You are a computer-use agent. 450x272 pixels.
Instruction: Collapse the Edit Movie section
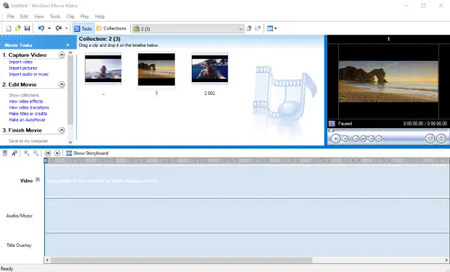tap(62, 84)
